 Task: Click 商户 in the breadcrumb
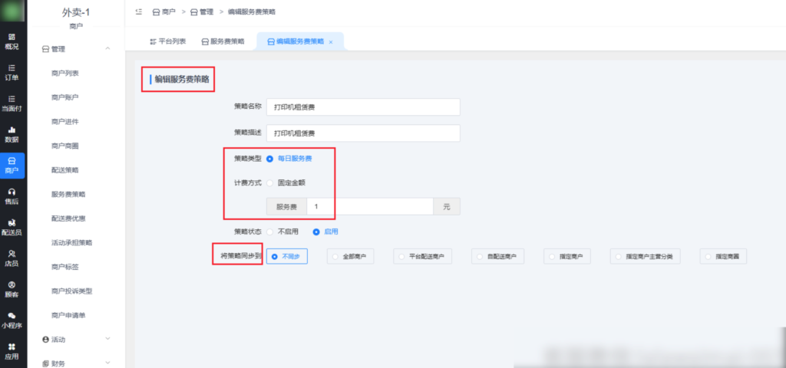coord(164,11)
